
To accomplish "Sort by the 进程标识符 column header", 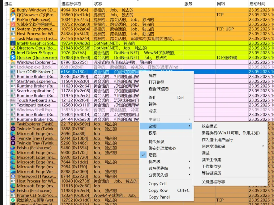I will pyautogui.click(x=76, y=4).
